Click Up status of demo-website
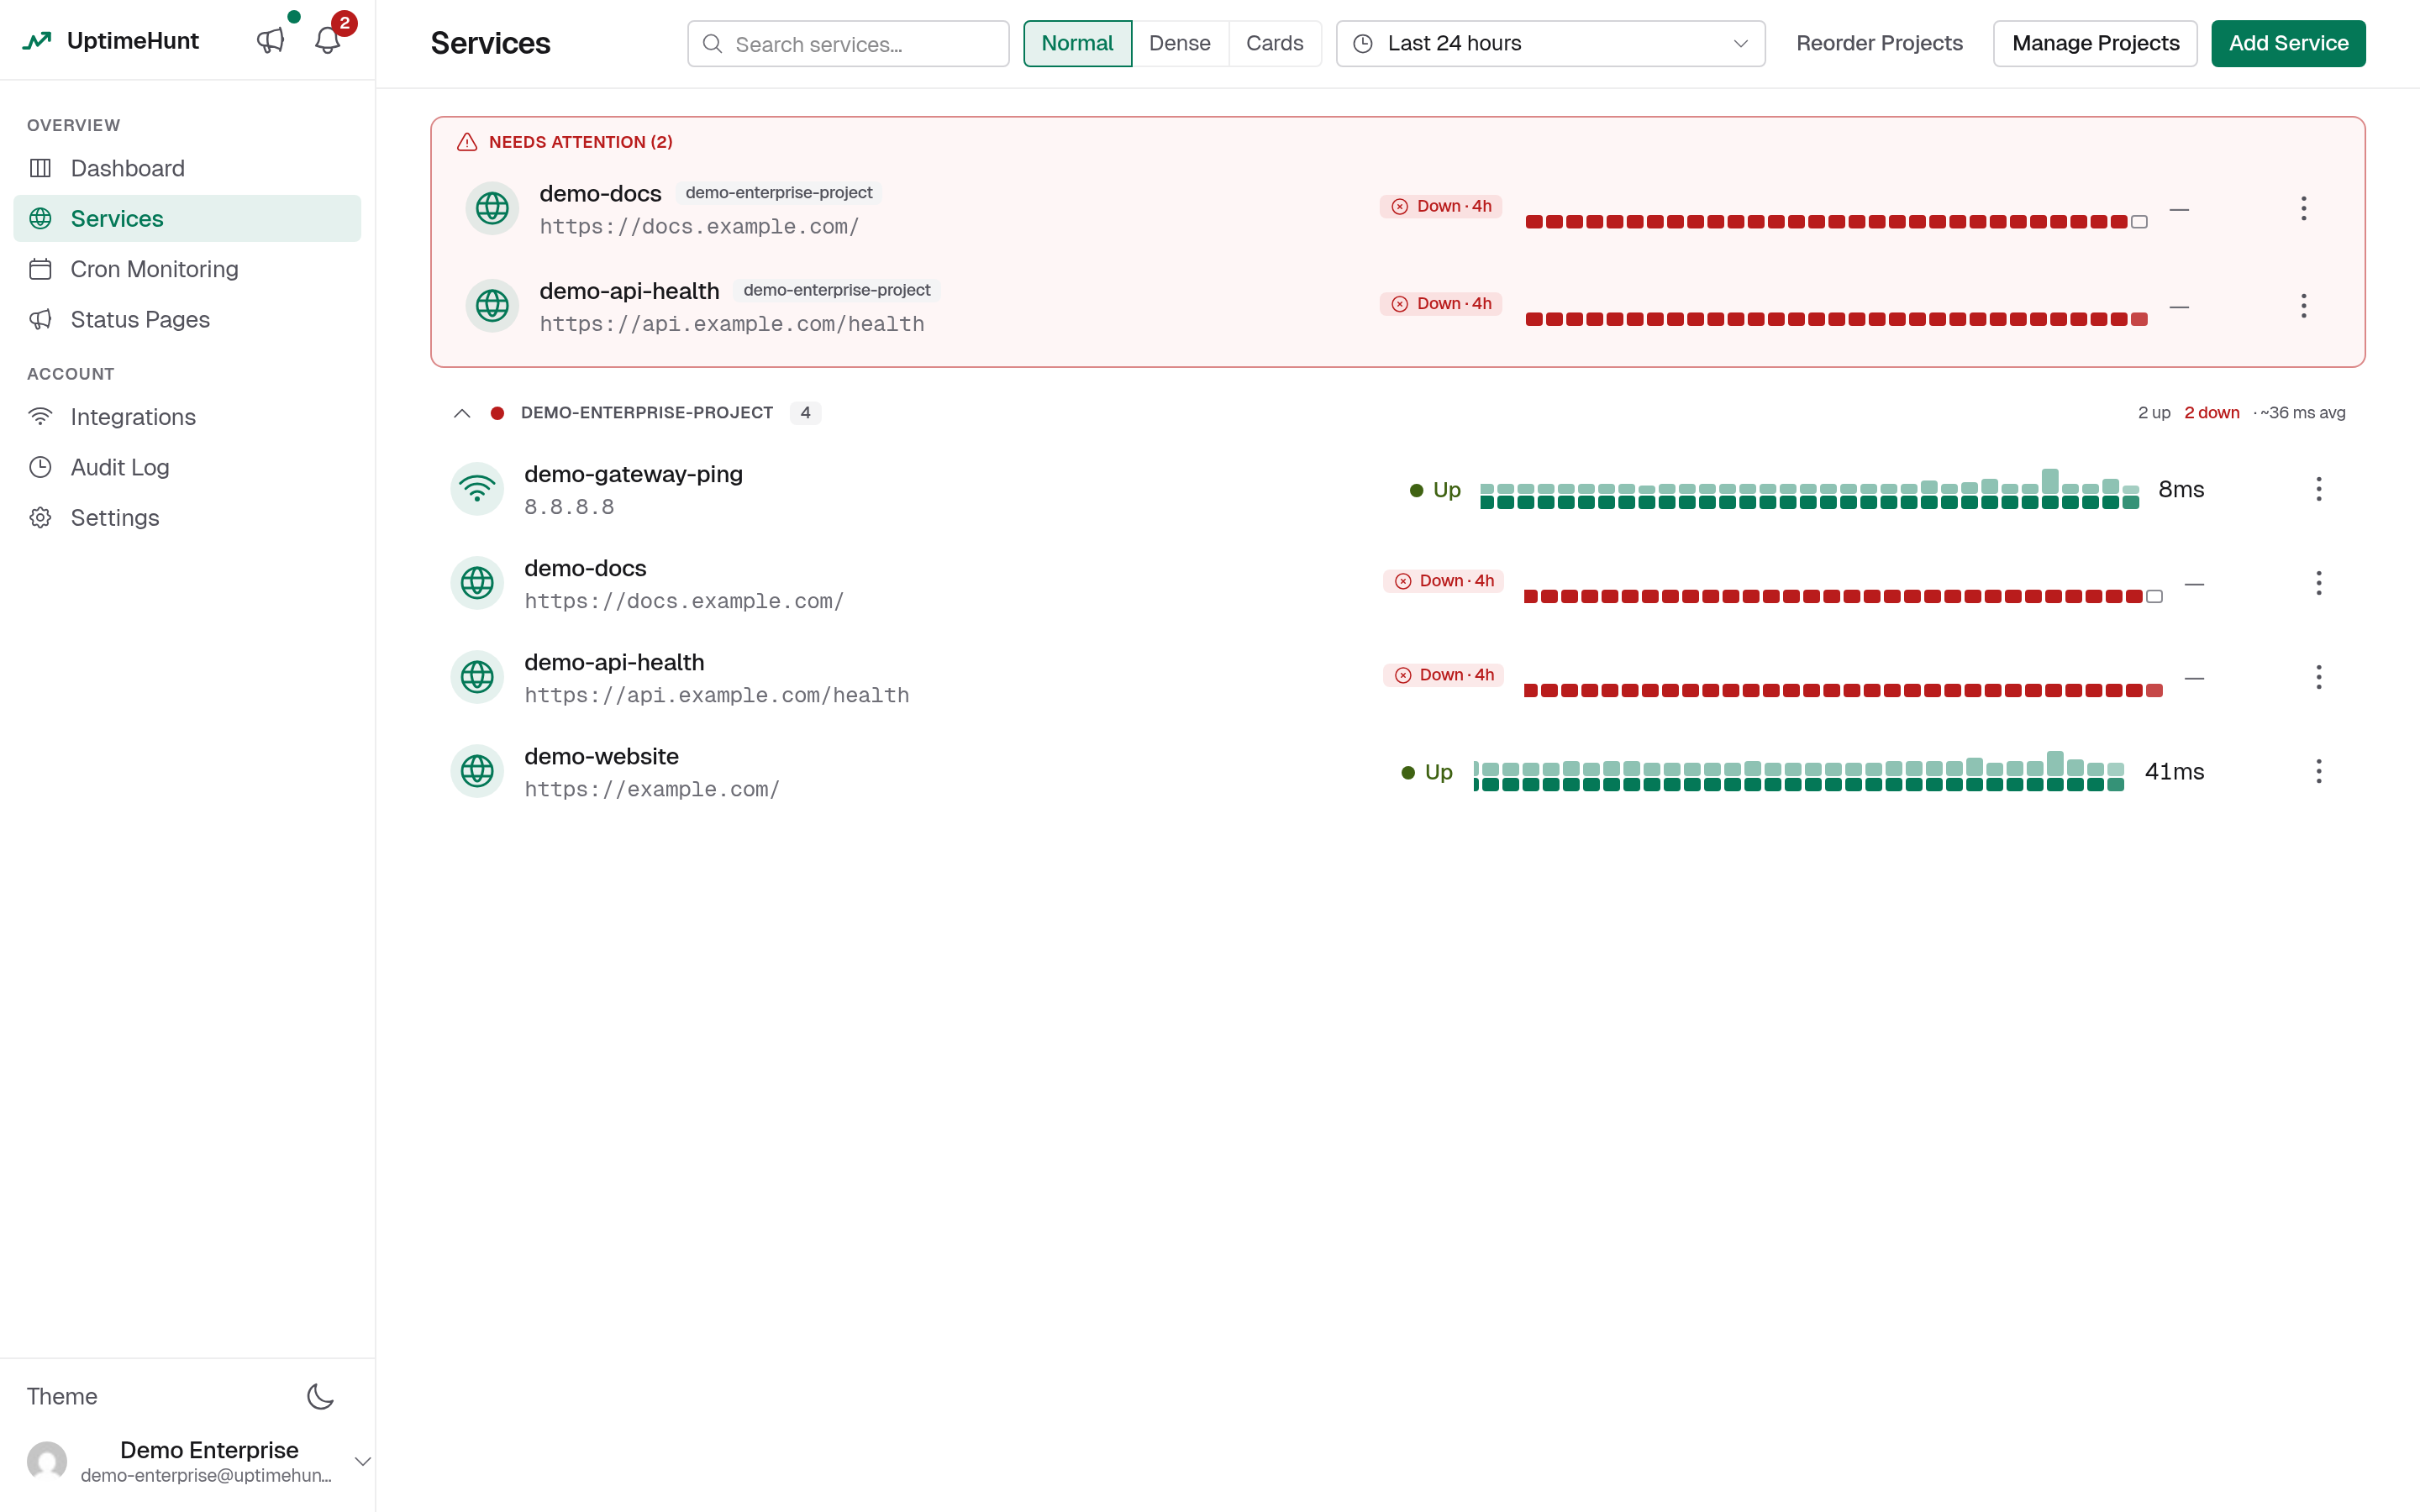2420x1512 pixels. 1427,772
